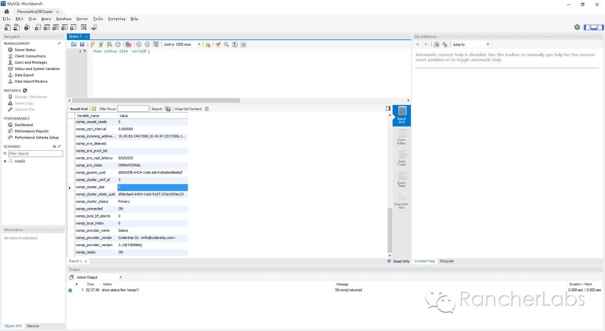Switch to the Session tab
Image resolution: width=605 pixels, height=331 pixels.
[x=33, y=326]
